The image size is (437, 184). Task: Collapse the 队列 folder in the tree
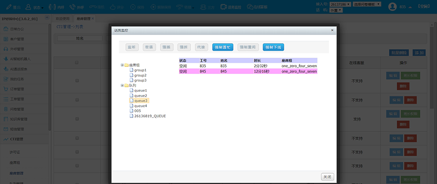pyautogui.click(x=122, y=85)
